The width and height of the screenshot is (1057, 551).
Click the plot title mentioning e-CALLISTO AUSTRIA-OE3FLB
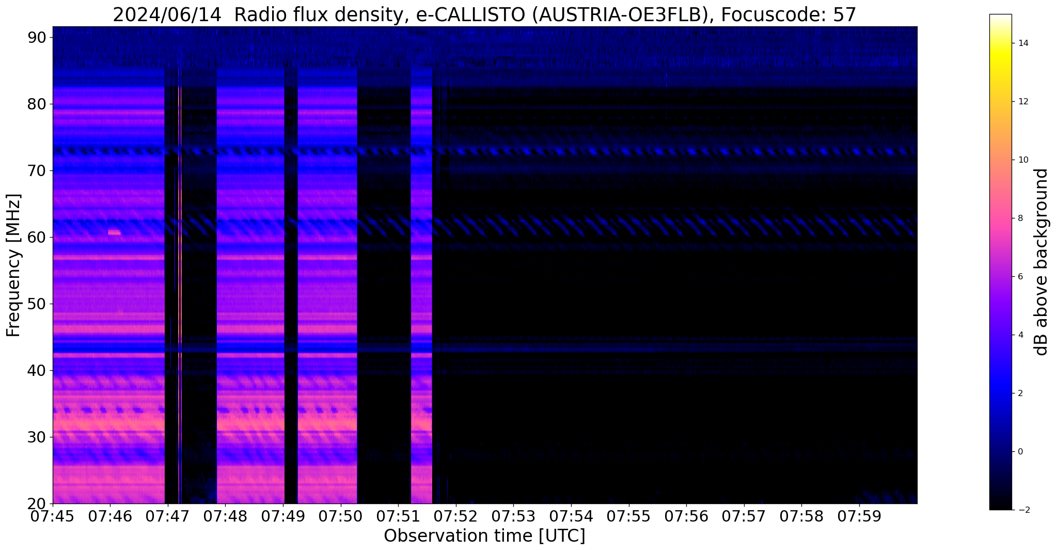pyautogui.click(x=484, y=14)
